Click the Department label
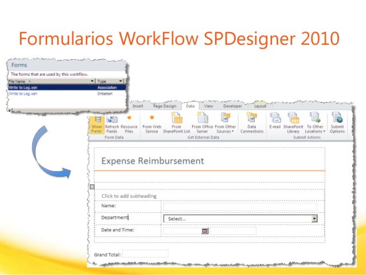 click(115, 218)
